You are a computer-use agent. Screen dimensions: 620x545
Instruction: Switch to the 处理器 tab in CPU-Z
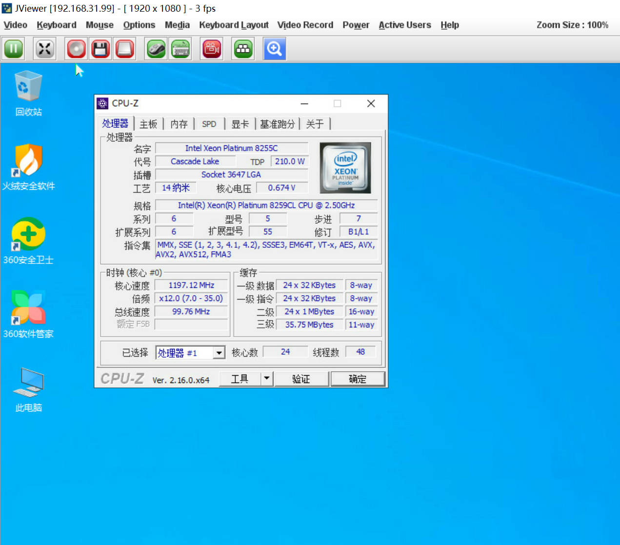coord(116,123)
